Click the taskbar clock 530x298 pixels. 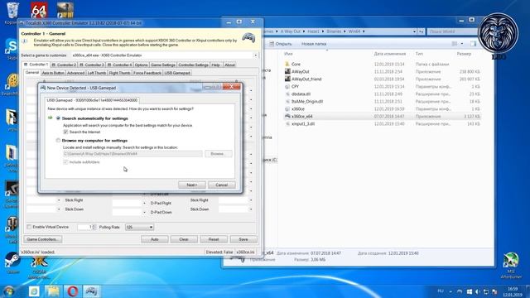coord(513,291)
